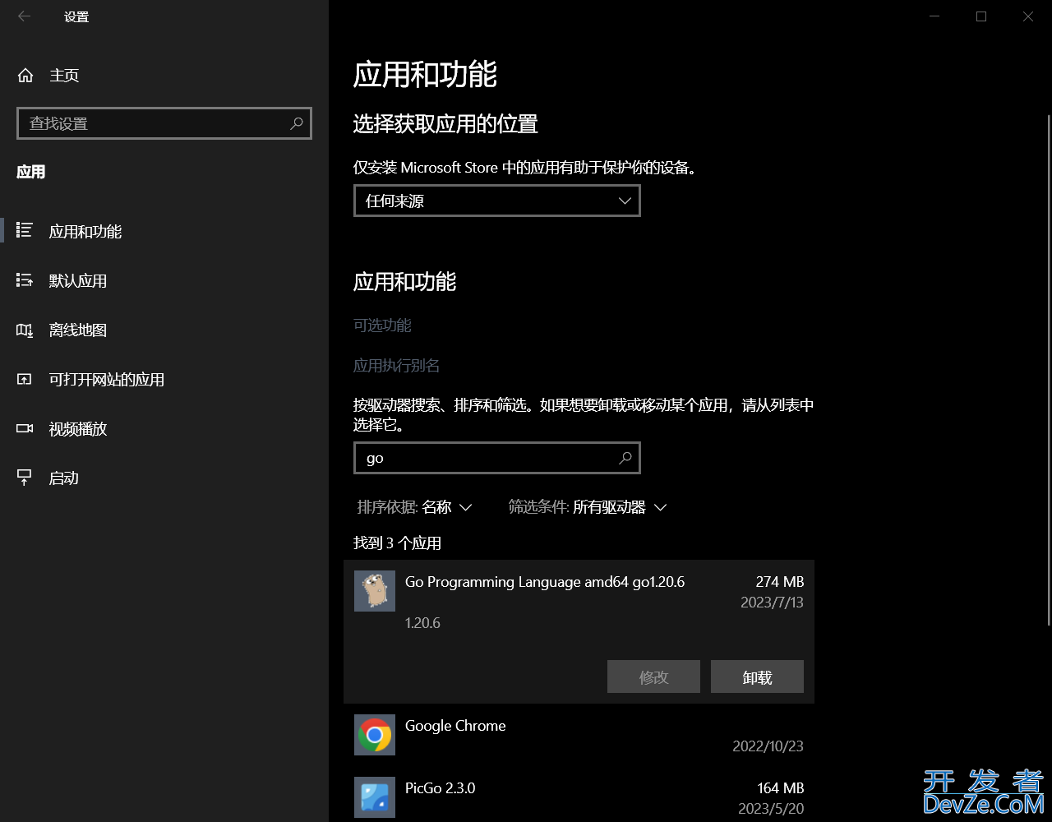The width and height of the screenshot is (1052, 822).
Task: Click the 找到 3 个应用 result count
Action: click(x=398, y=543)
